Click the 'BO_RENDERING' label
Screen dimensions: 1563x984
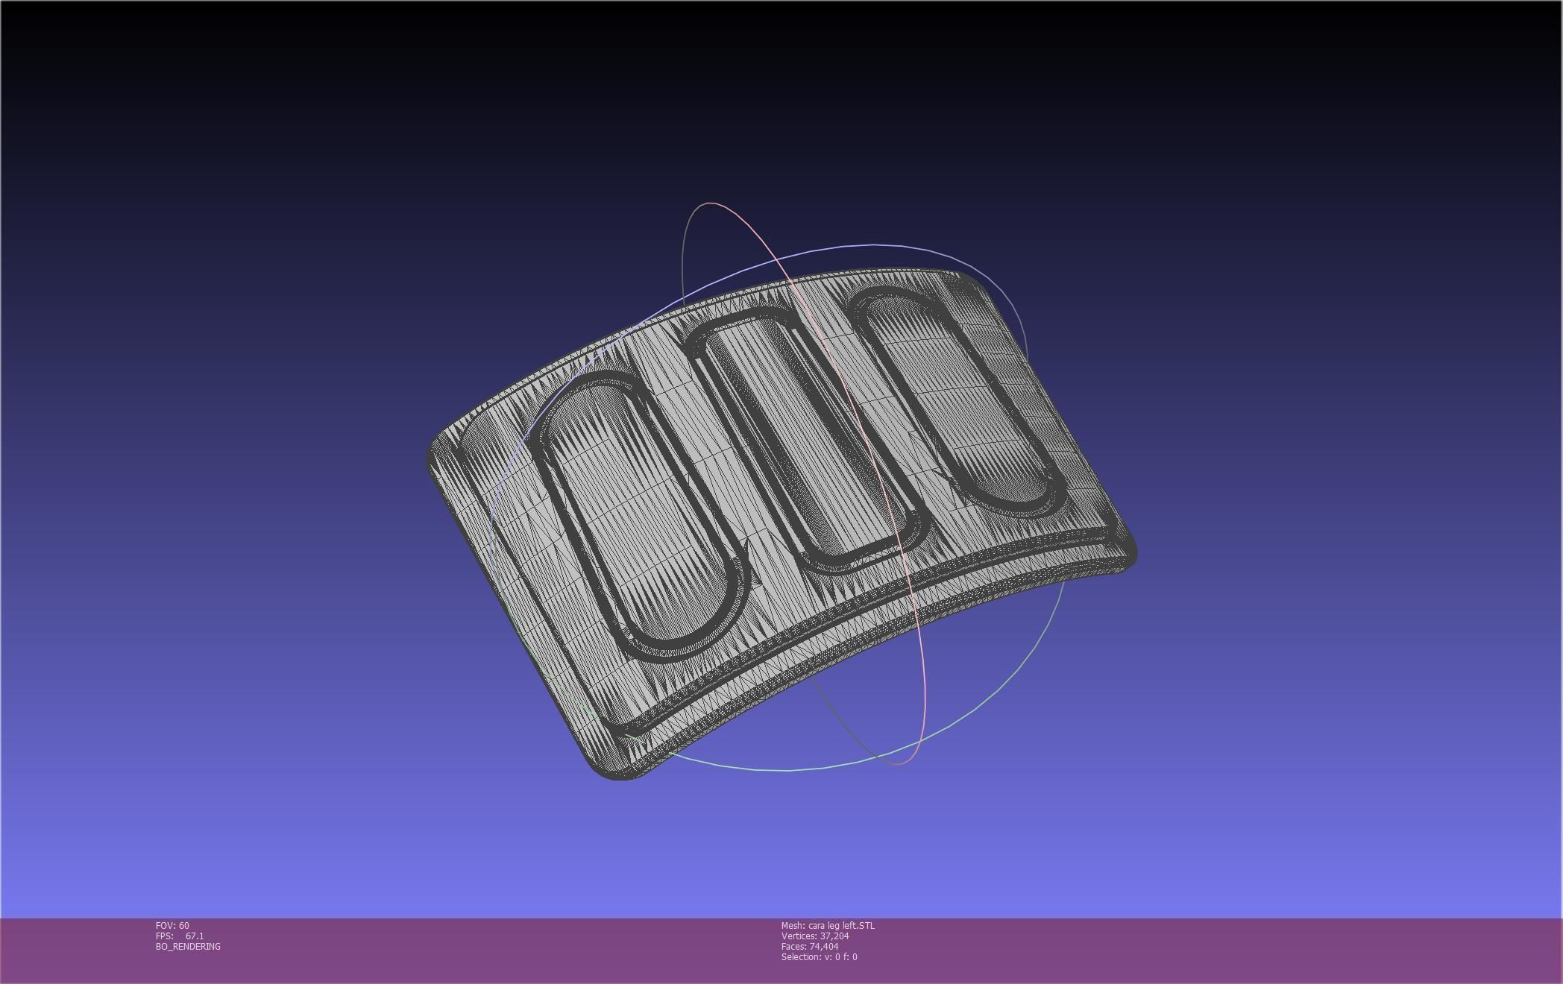(x=188, y=946)
